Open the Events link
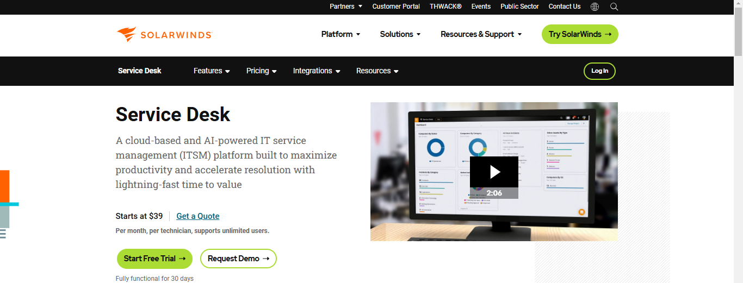Viewport: 743px width, 283px height. click(481, 7)
